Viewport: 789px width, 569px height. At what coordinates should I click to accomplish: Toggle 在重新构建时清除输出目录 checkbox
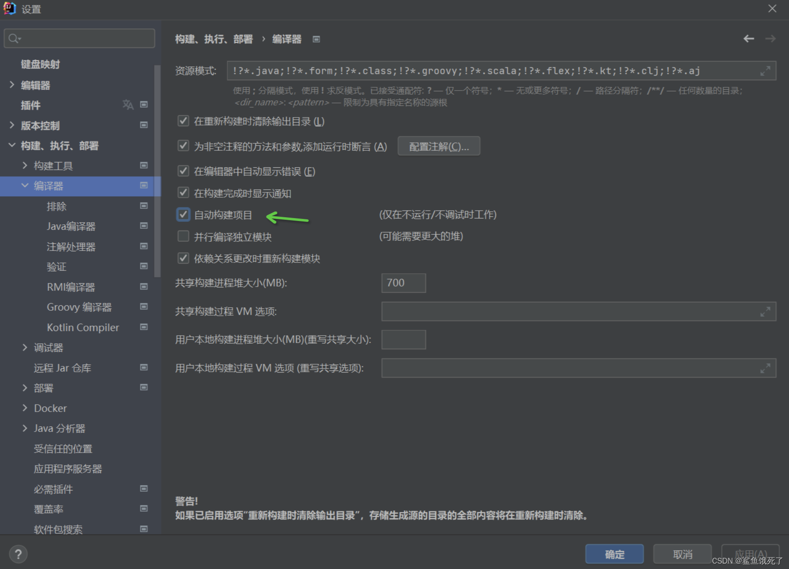tap(183, 121)
